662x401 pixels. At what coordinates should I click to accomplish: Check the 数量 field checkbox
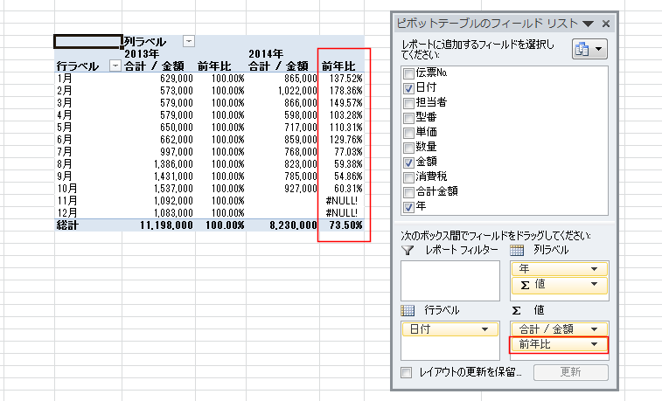click(x=408, y=148)
